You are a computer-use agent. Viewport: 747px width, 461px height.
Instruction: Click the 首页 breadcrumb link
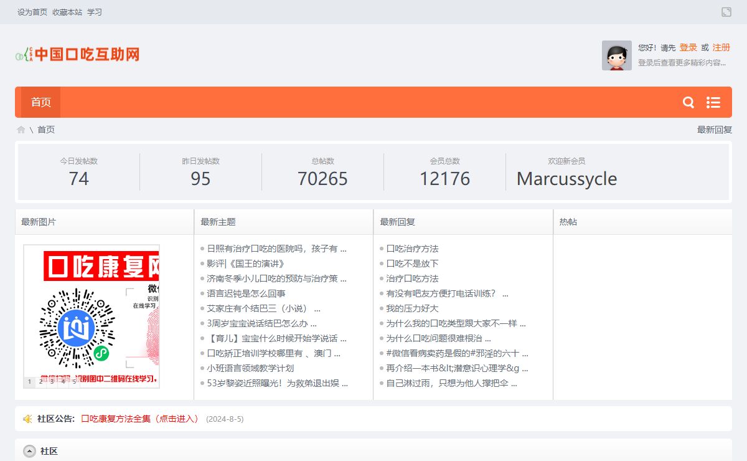tap(46, 130)
